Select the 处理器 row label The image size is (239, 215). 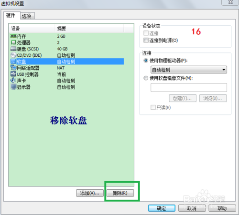24,42
